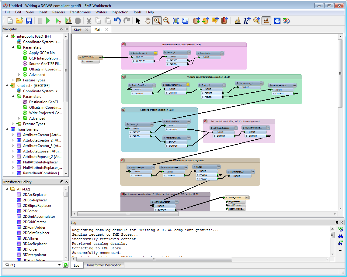The height and width of the screenshot is (277, 347).
Task: Open a workspace using the folder icon
Action: 19,21
